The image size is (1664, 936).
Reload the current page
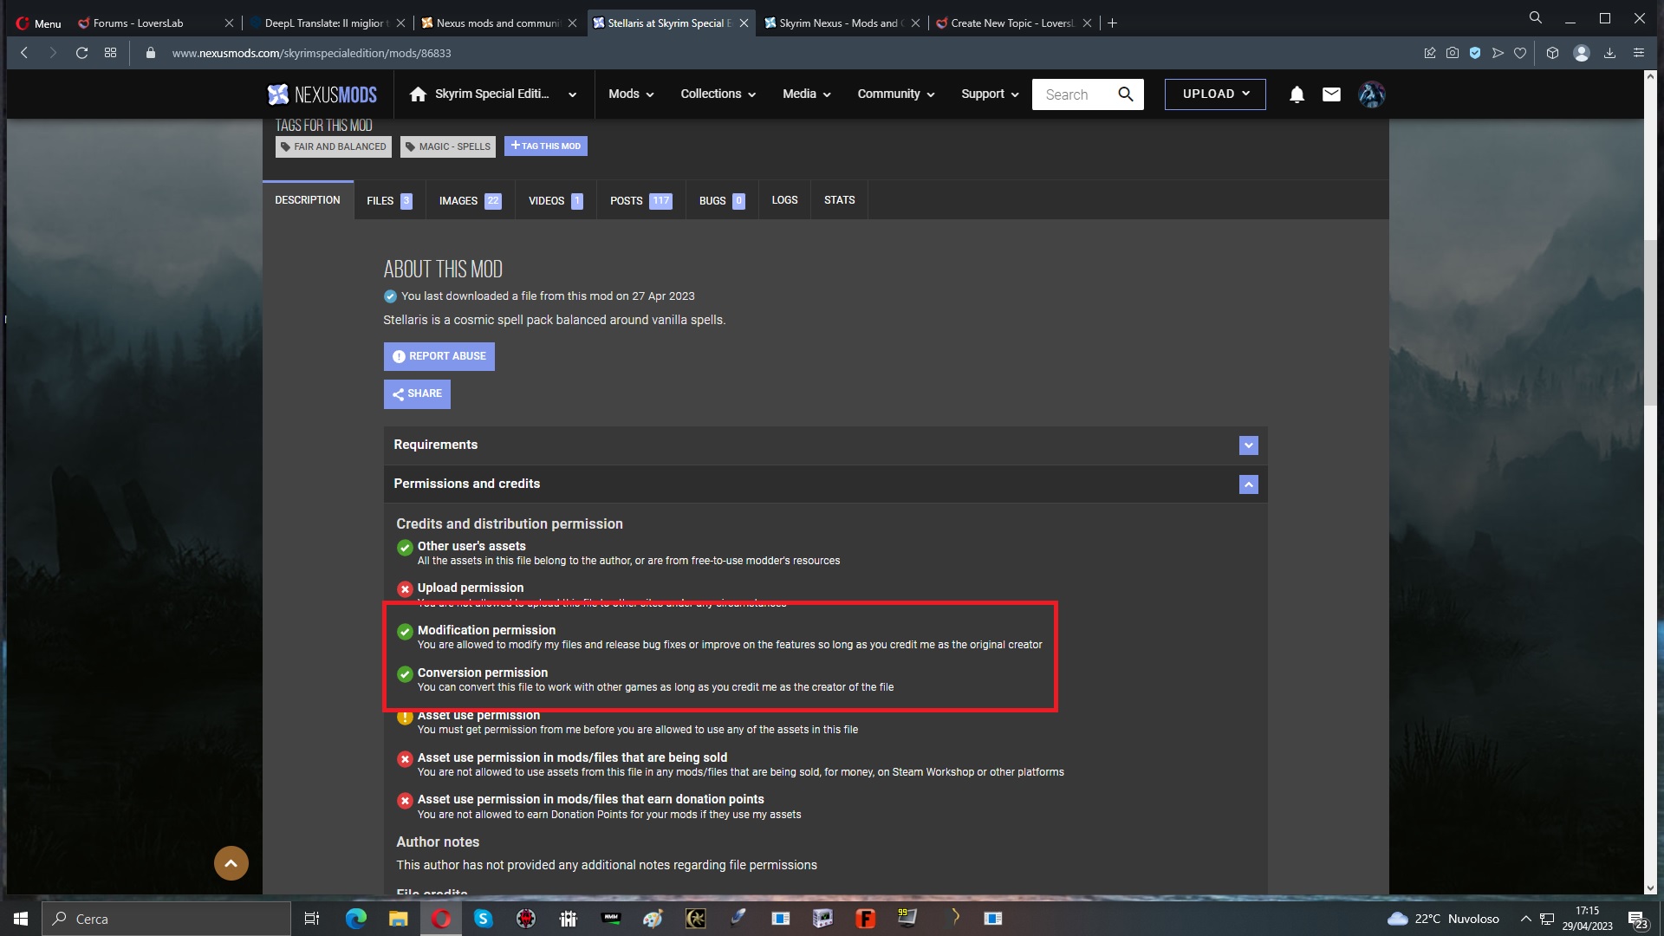pyautogui.click(x=81, y=53)
